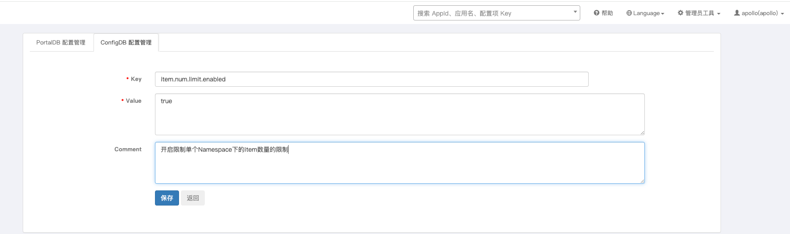Viewport: 790px width, 234px height.
Task: Click the 返回 button to go back
Action: 193,198
